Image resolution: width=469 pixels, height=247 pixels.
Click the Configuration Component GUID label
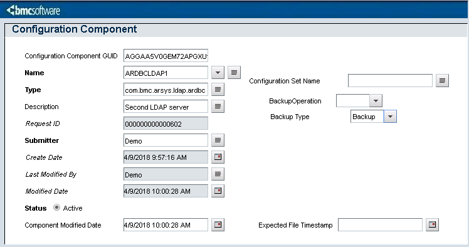click(x=71, y=56)
